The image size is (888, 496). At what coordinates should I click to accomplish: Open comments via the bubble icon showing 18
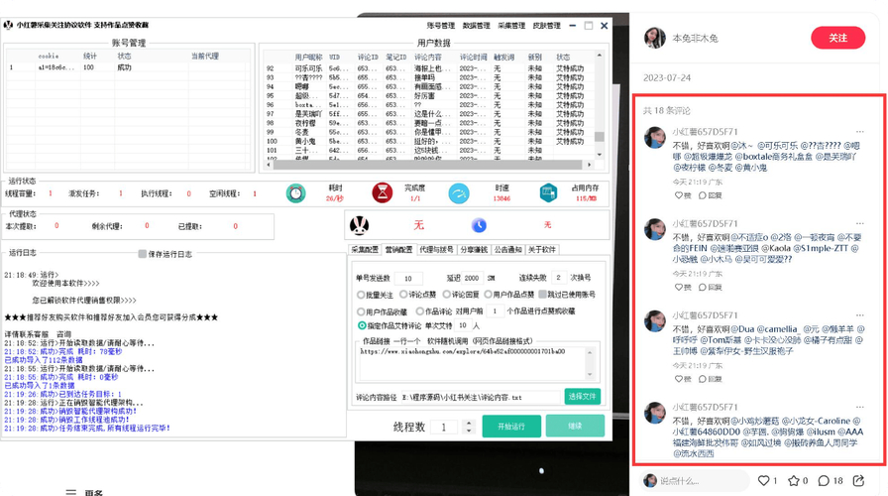click(x=824, y=481)
